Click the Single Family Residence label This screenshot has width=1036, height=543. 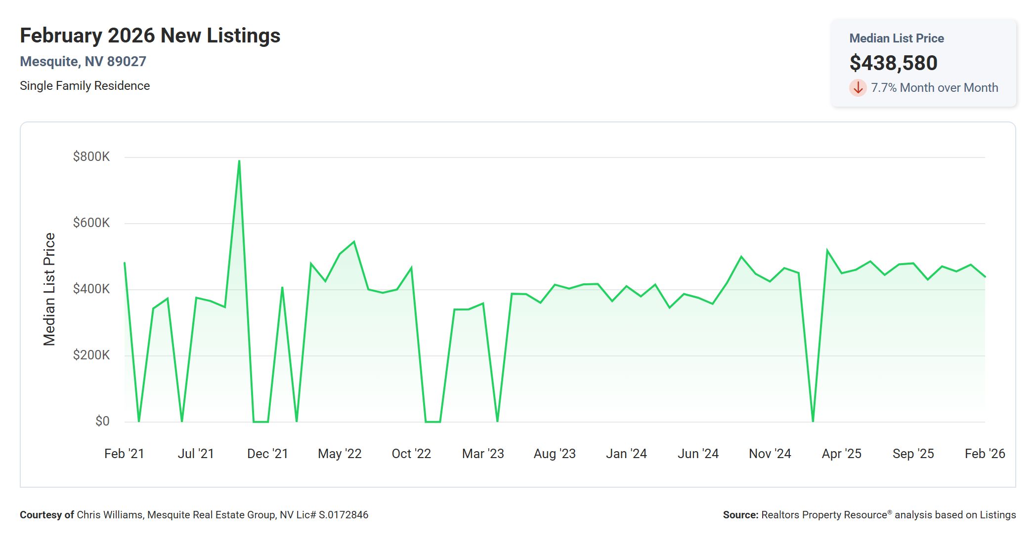point(85,86)
